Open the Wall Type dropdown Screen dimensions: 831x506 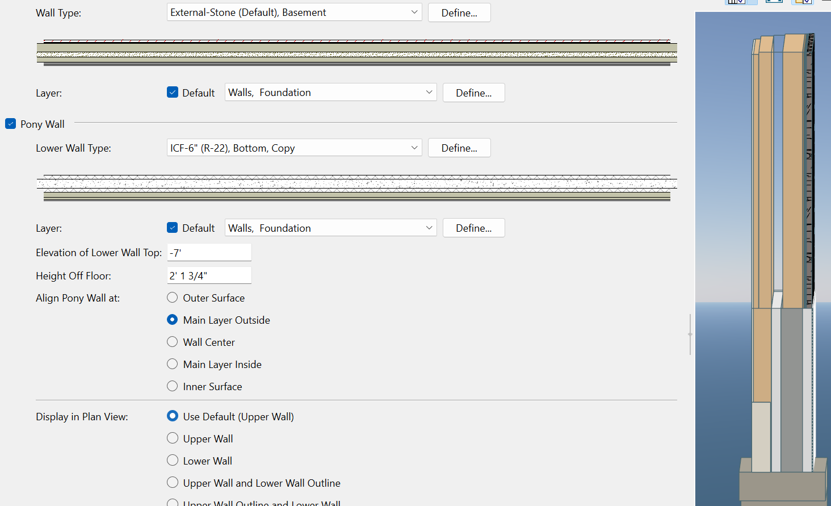294,12
